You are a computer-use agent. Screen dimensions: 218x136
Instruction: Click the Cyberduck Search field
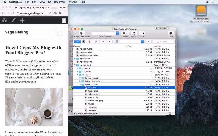pyautogui.click(x=163, y=41)
